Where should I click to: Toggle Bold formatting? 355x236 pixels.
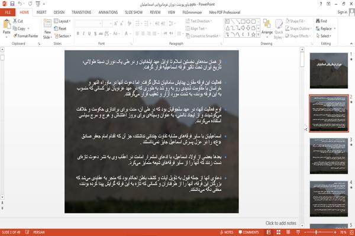[78, 34]
